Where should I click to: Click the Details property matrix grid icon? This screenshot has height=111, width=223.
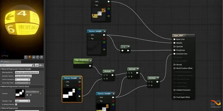coord(37,65)
